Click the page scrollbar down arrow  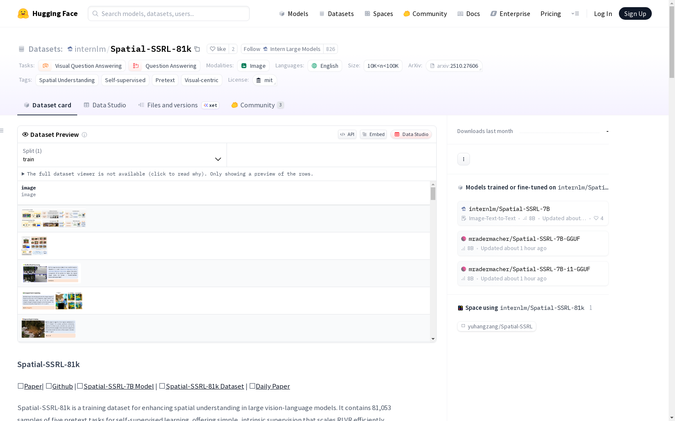[672, 417]
